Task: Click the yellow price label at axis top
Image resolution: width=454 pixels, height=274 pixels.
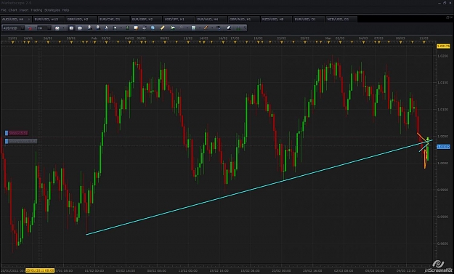Action: pyautogui.click(x=443, y=46)
